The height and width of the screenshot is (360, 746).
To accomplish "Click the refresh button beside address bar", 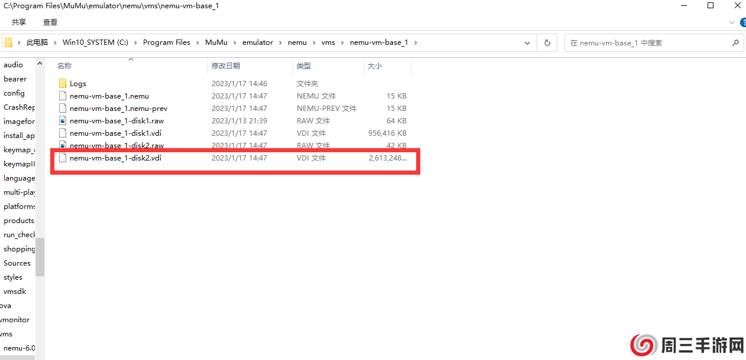I will coord(547,43).
